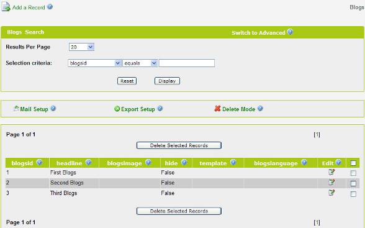The image size is (365, 228).
Task: Open help icon next to Mail Setup
Action: (53, 108)
